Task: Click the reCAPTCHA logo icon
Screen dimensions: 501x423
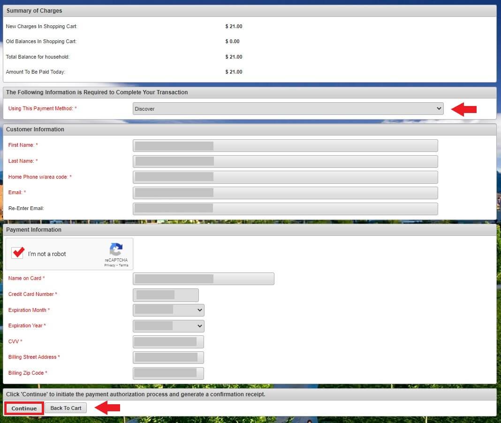Action: 116,249
